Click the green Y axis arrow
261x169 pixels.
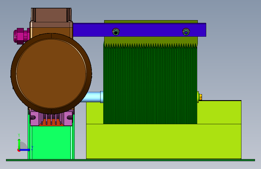point(19,144)
